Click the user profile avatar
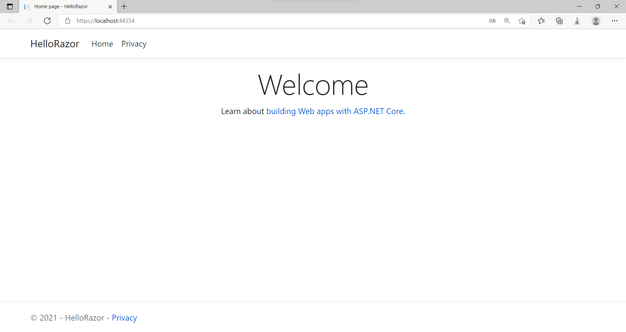 click(596, 21)
